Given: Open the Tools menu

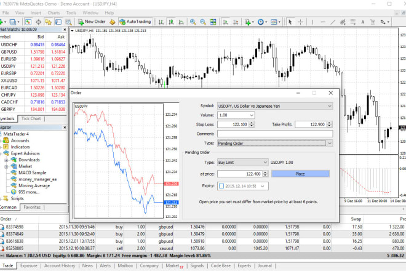Looking at the screenshot, I should 71,13.
